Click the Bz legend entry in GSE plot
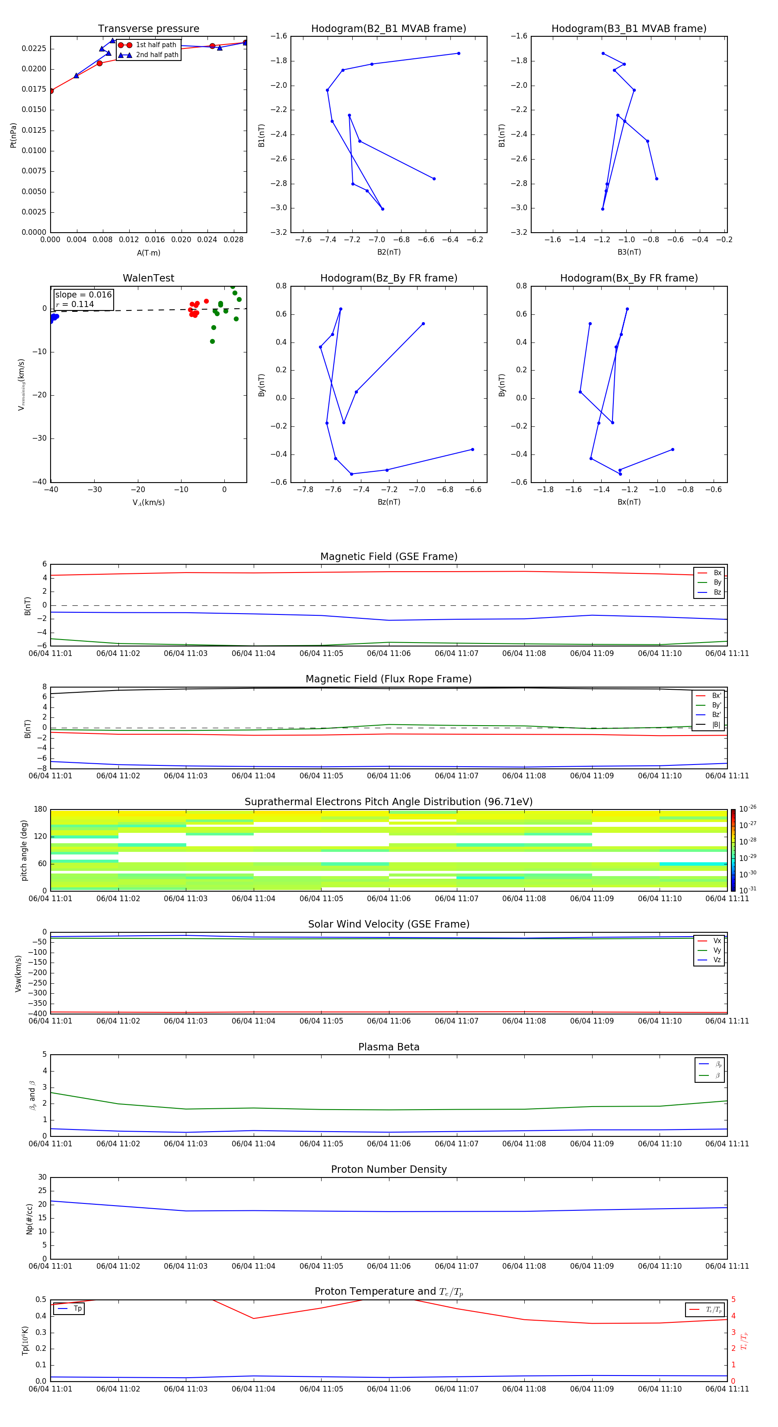This screenshot has width=778, height=1427. 709,592
